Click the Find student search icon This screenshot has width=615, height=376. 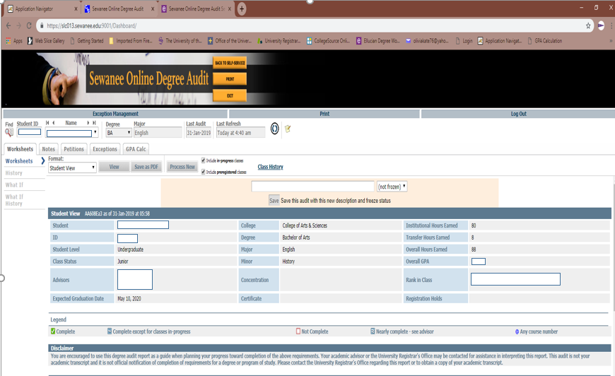click(9, 132)
